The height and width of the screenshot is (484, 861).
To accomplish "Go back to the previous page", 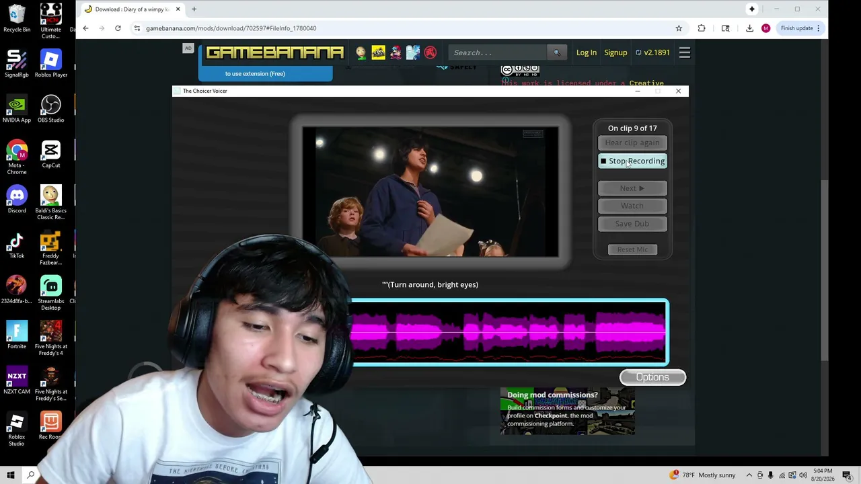I will 85,28.
